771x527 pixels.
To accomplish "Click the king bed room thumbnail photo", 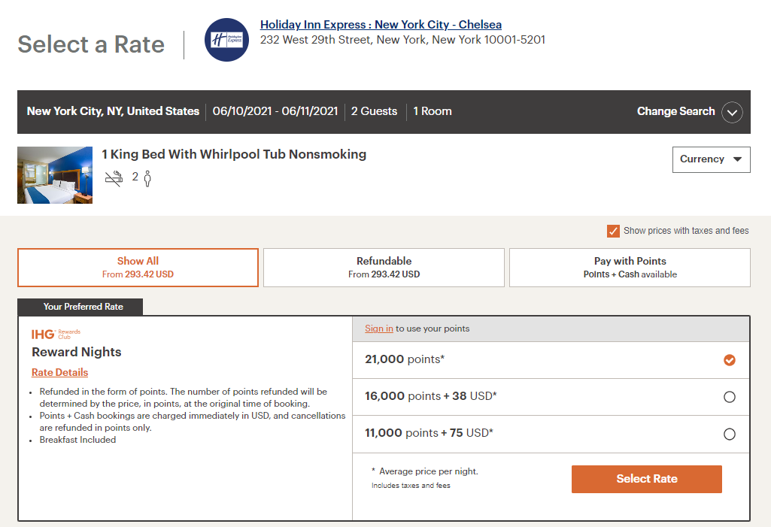I will 55,175.
